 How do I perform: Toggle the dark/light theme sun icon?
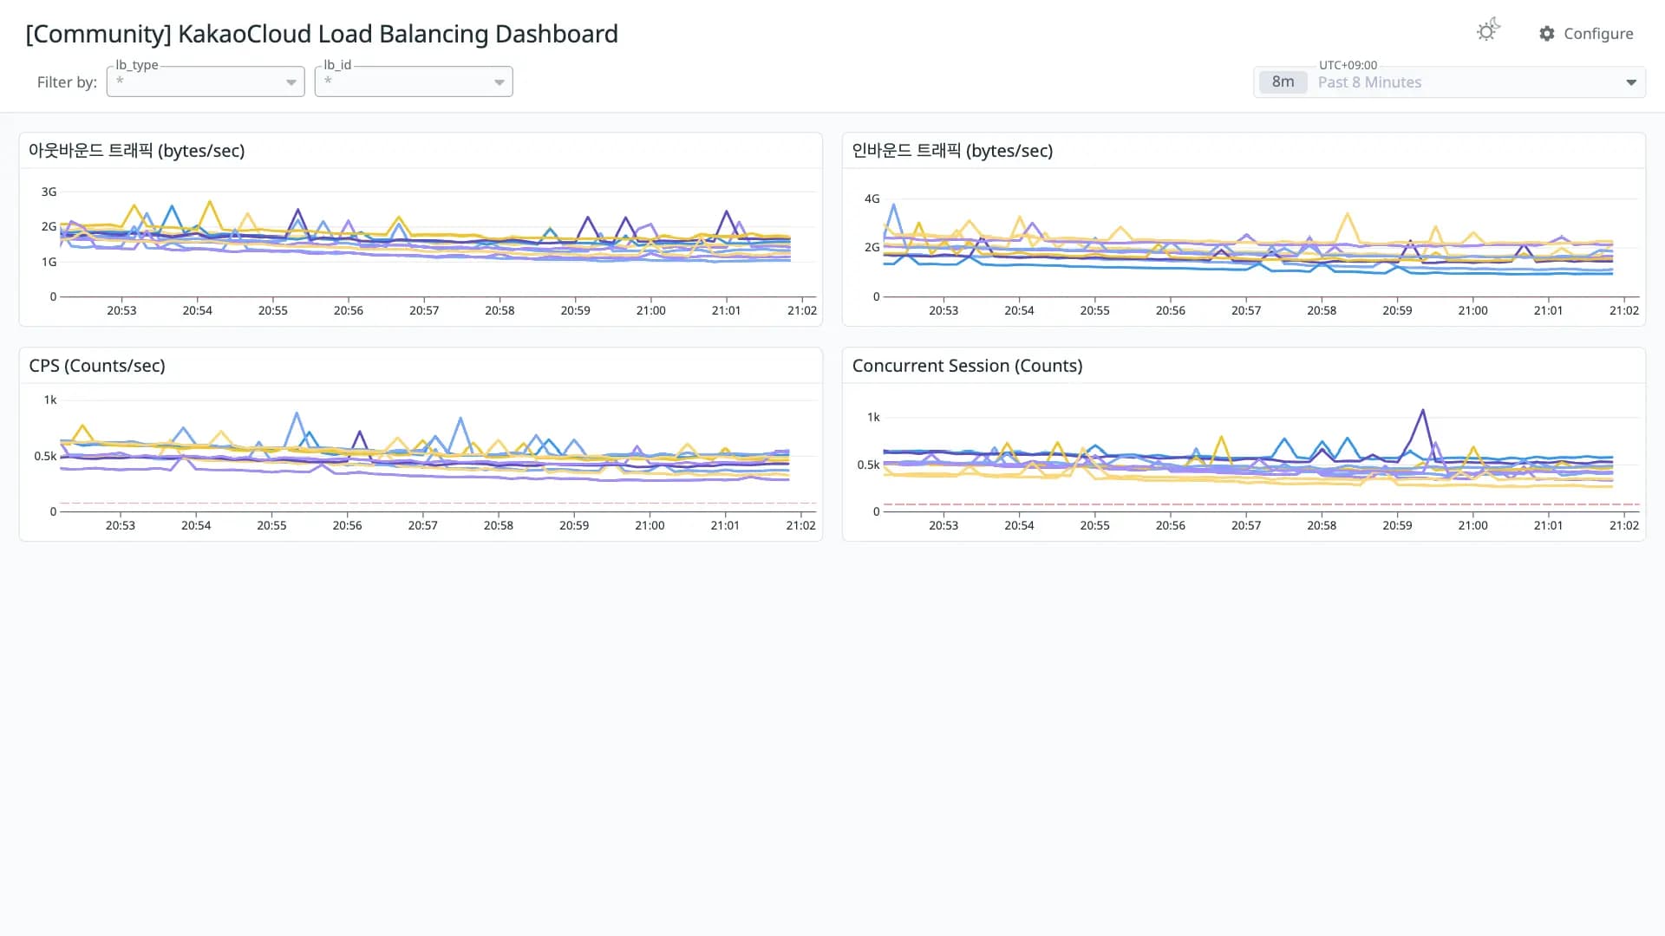coord(1488,30)
